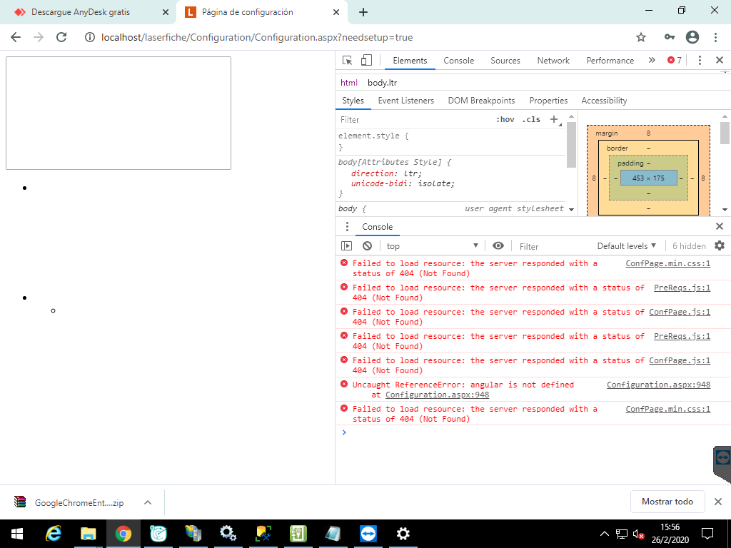Show more DevTools tabs chevron
This screenshot has width=731, height=548.
click(x=652, y=61)
